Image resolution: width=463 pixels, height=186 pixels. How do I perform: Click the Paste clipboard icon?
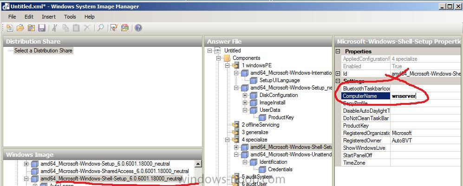(x=76, y=28)
